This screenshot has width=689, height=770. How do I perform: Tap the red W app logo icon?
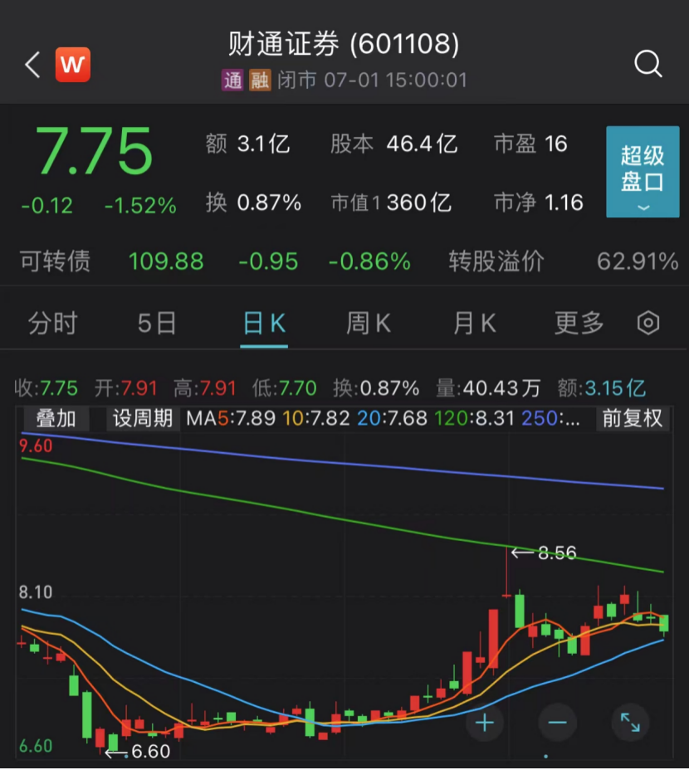pyautogui.click(x=73, y=65)
